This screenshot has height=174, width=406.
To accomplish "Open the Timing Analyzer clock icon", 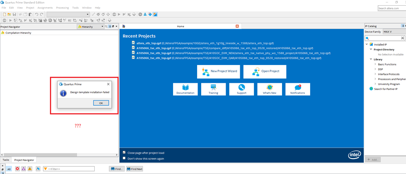I will (x=140, y=15).
